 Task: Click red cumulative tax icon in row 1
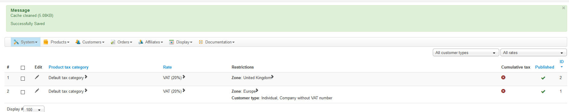click(x=503, y=77)
